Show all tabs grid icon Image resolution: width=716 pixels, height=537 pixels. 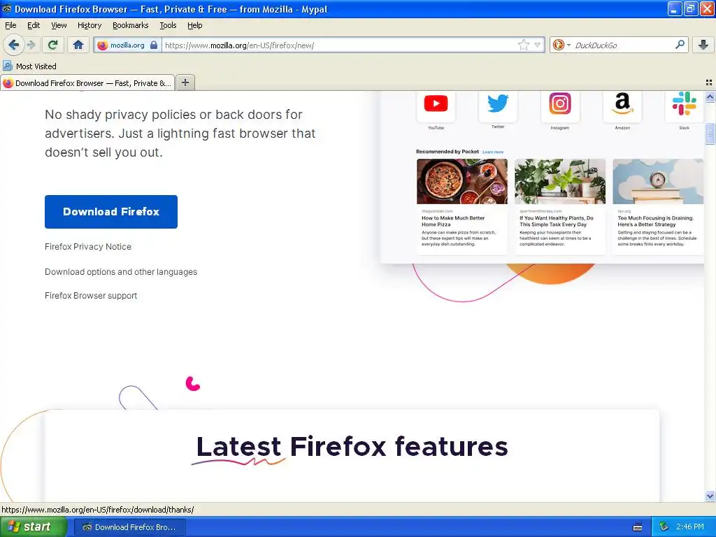709,83
